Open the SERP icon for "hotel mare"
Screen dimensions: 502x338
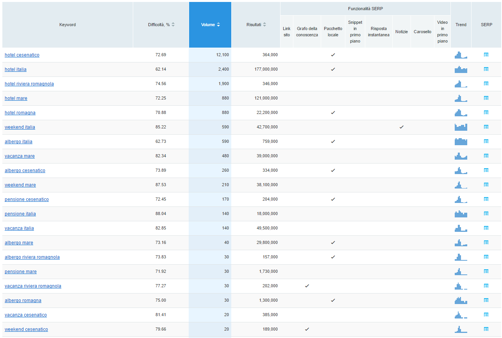coord(486,98)
